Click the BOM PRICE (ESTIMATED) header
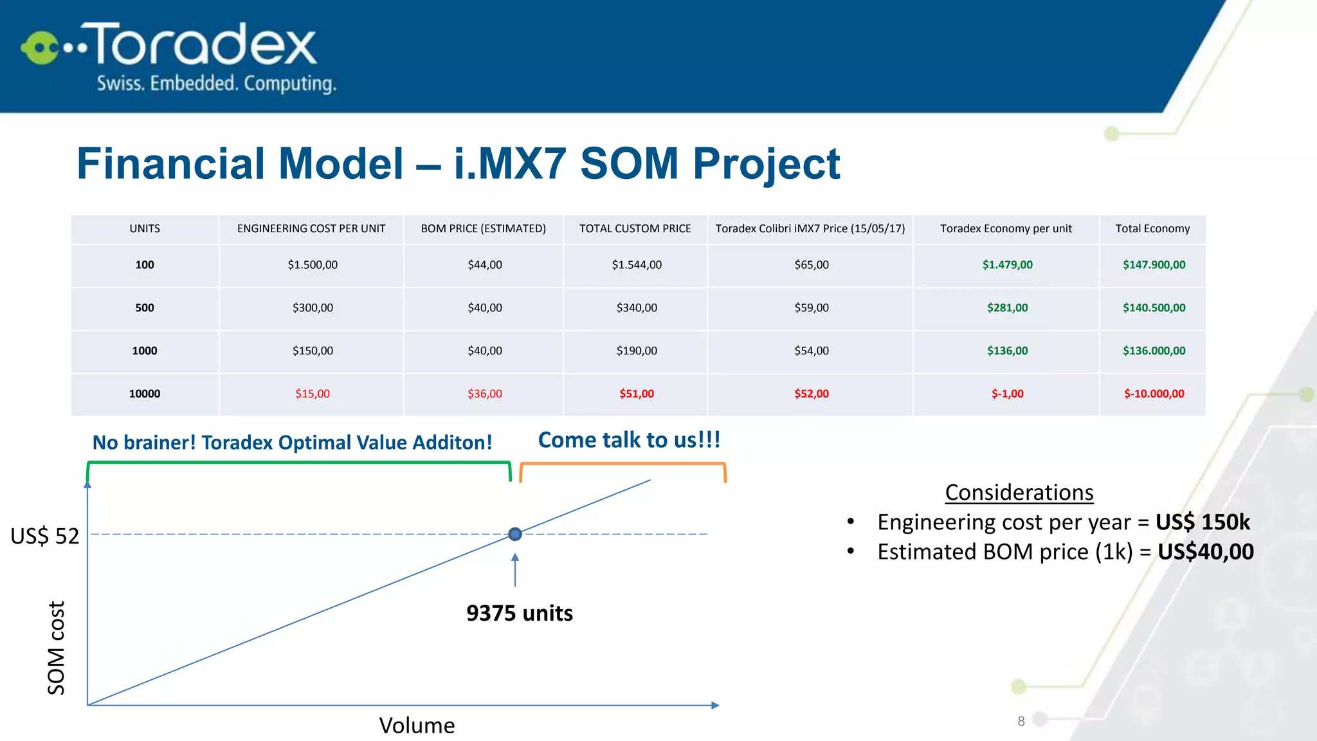Viewport: 1317px width, 741px height. [x=483, y=229]
